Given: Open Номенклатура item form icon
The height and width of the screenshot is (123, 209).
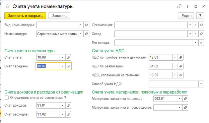Looking at the screenshot, I should point(86,34).
